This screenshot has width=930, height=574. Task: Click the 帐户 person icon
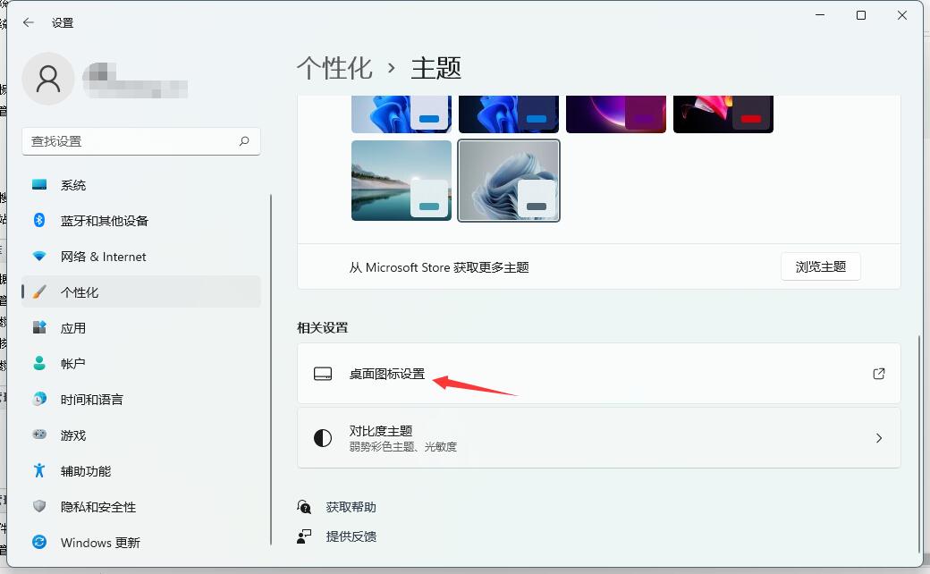click(x=39, y=363)
